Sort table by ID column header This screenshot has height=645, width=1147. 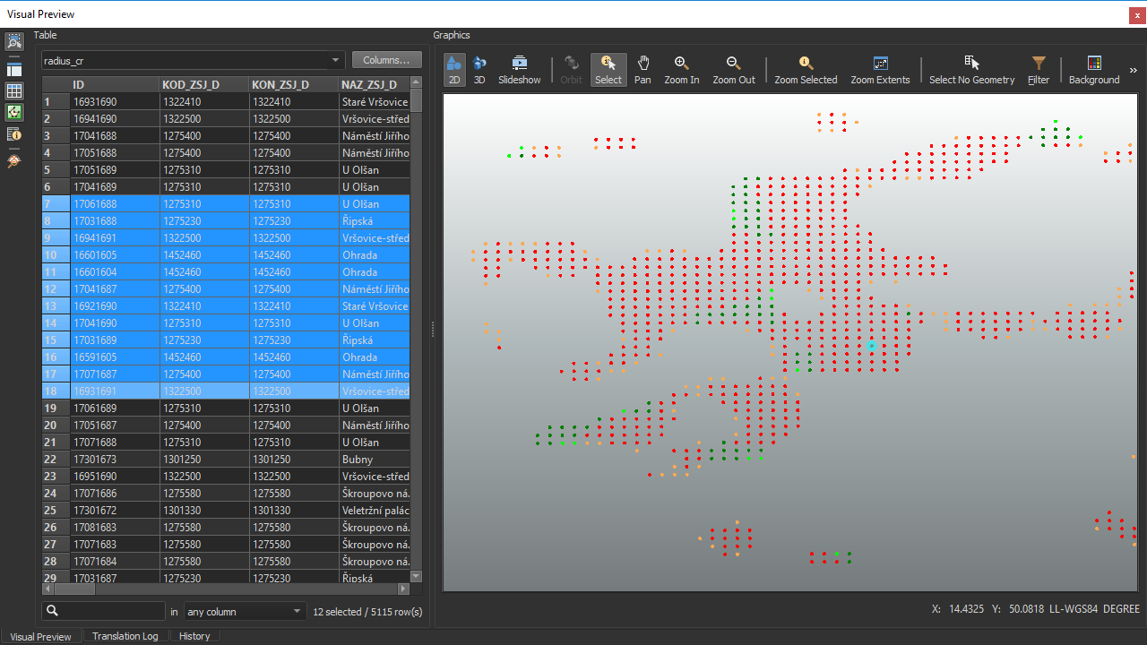[115, 84]
